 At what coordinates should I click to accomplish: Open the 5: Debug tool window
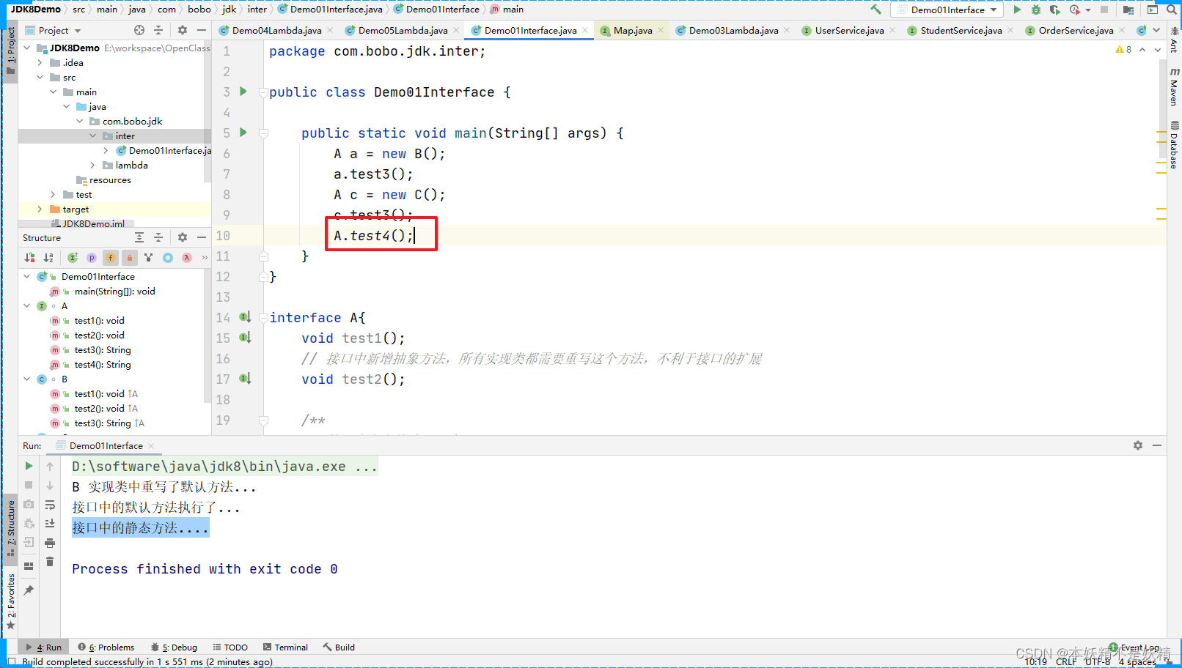[x=175, y=647]
